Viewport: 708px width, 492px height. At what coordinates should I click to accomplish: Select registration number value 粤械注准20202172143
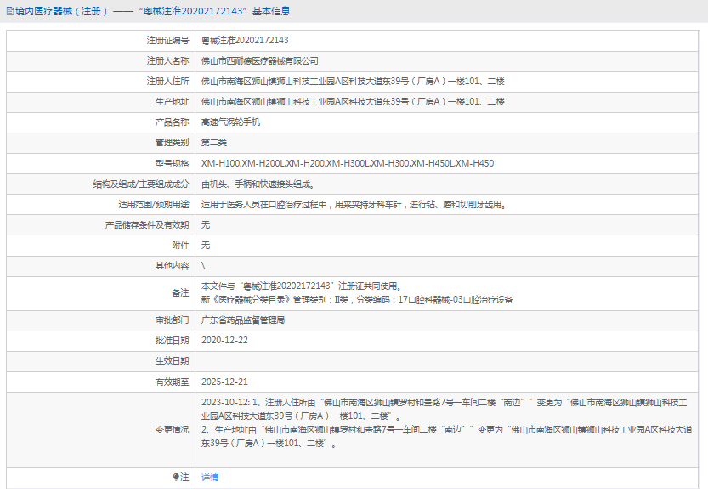point(245,40)
